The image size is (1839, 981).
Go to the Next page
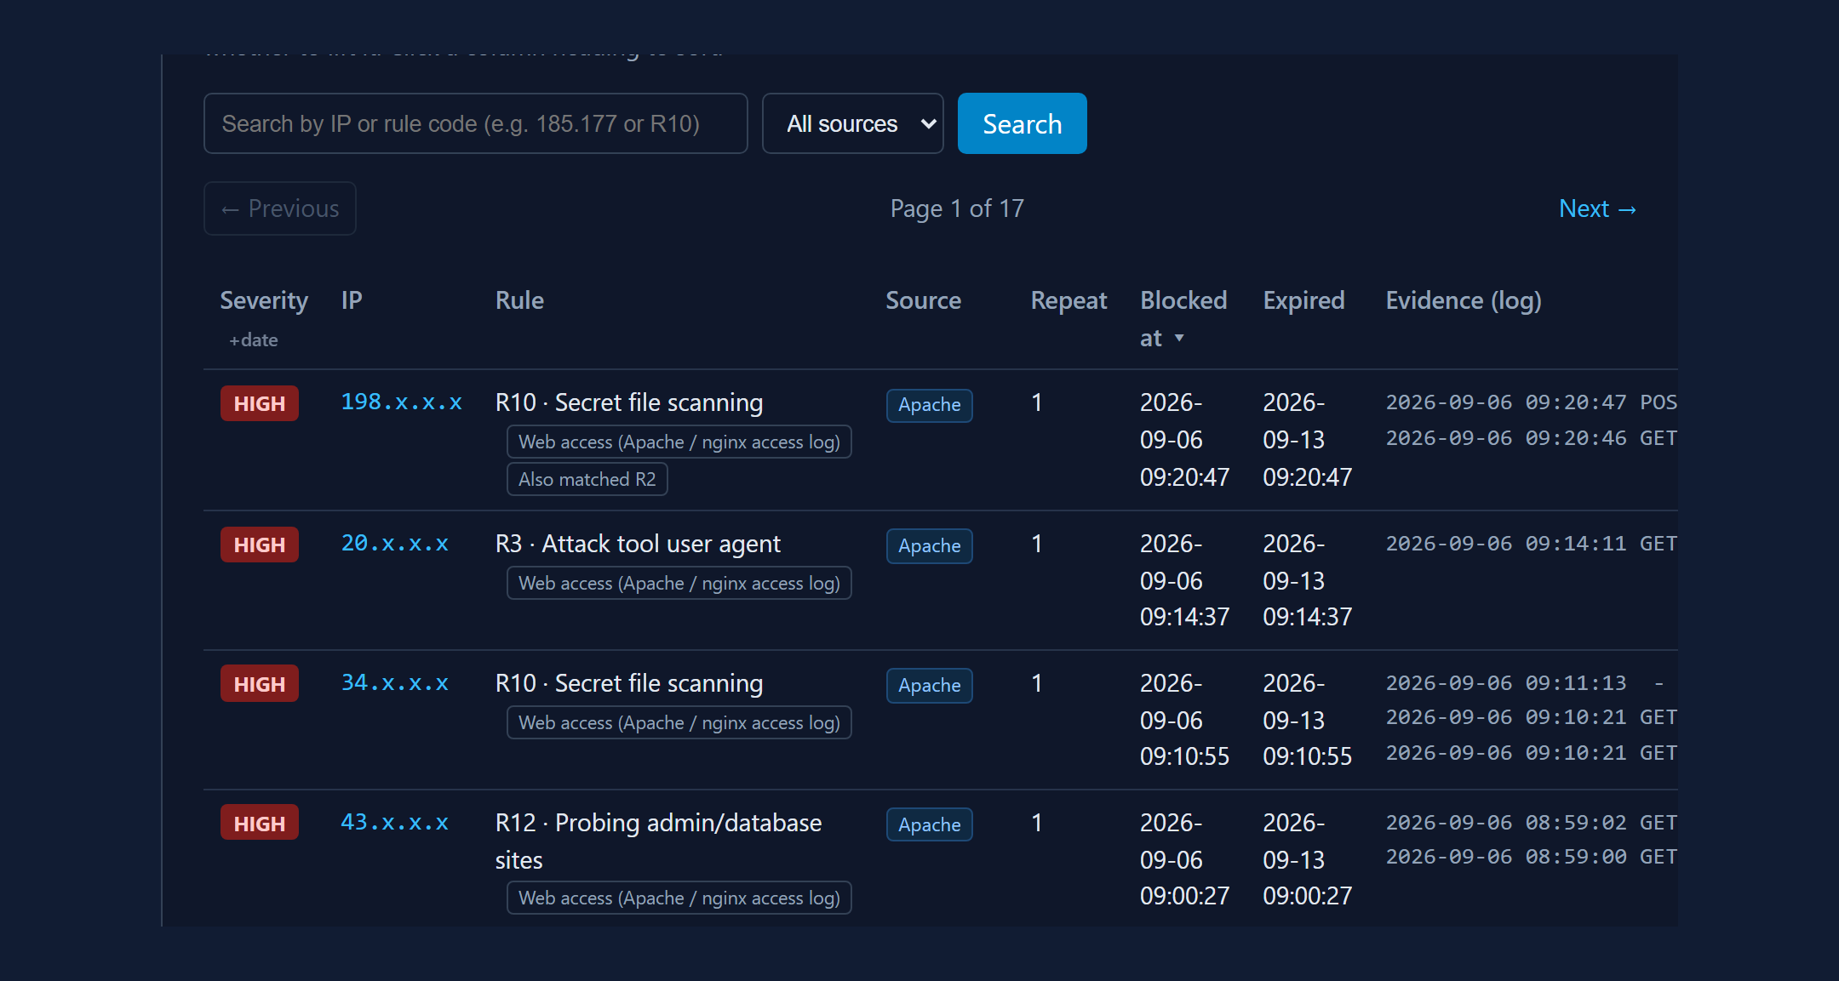(x=1597, y=208)
